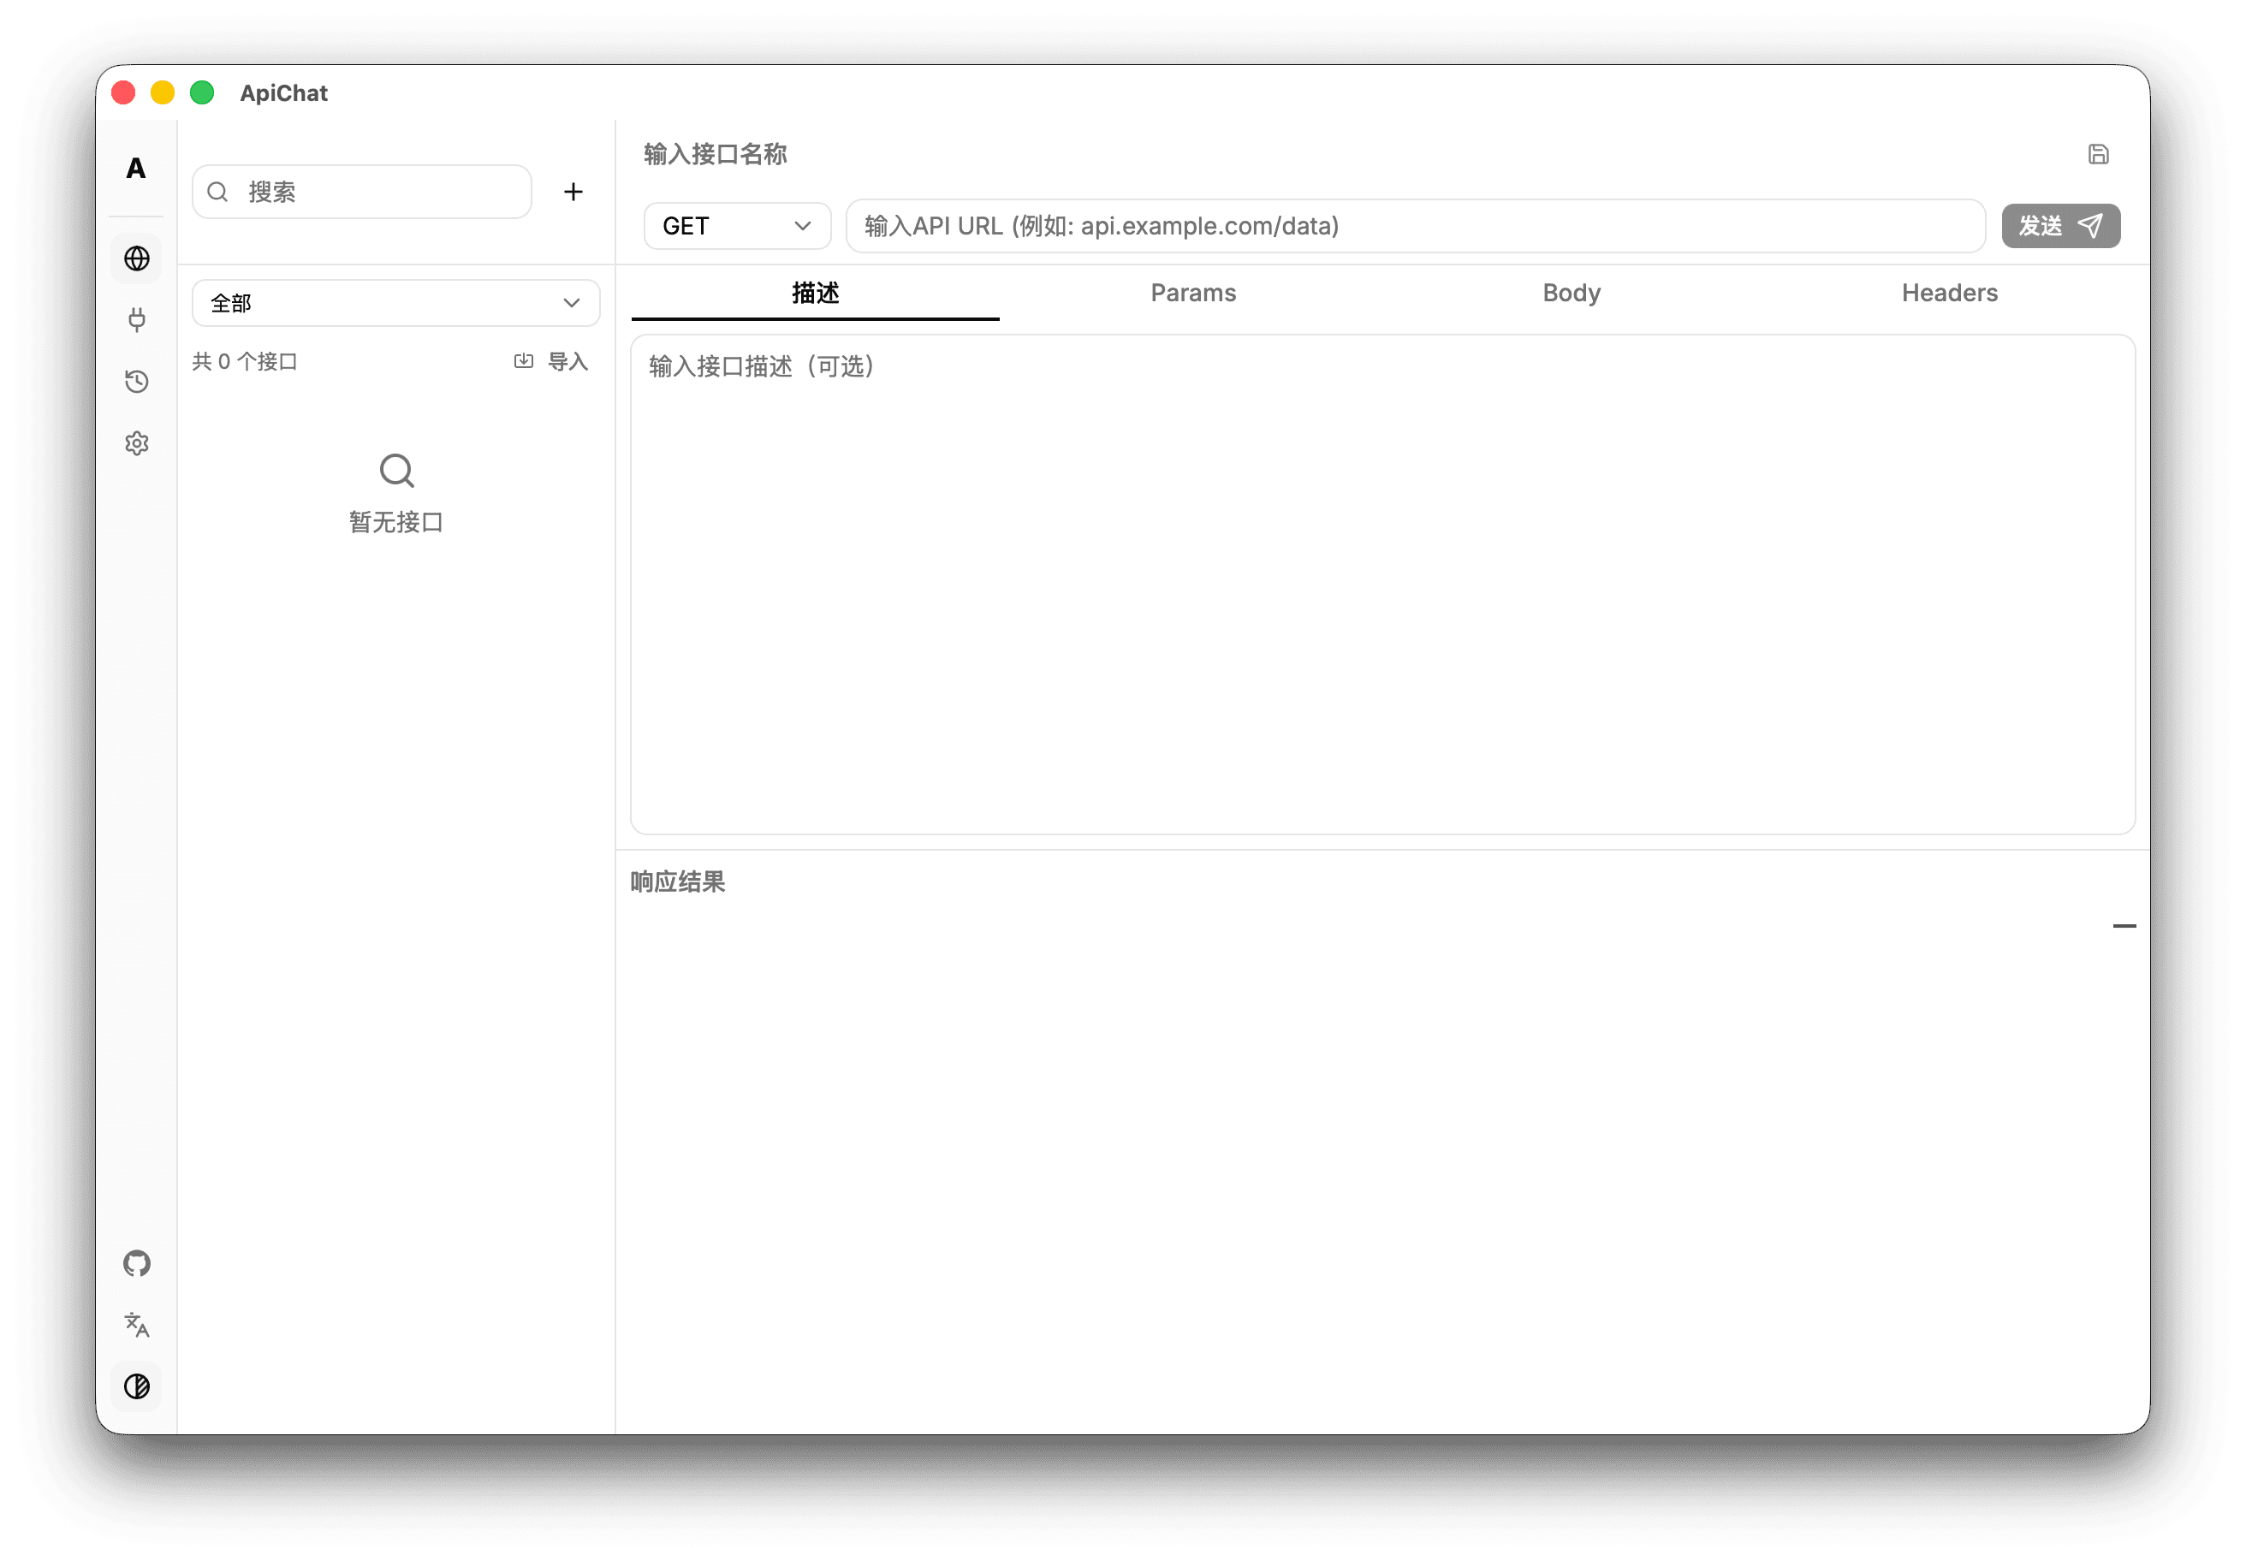Open the GitHub link icon
Screen dimensions: 2246x1561
(137, 1264)
